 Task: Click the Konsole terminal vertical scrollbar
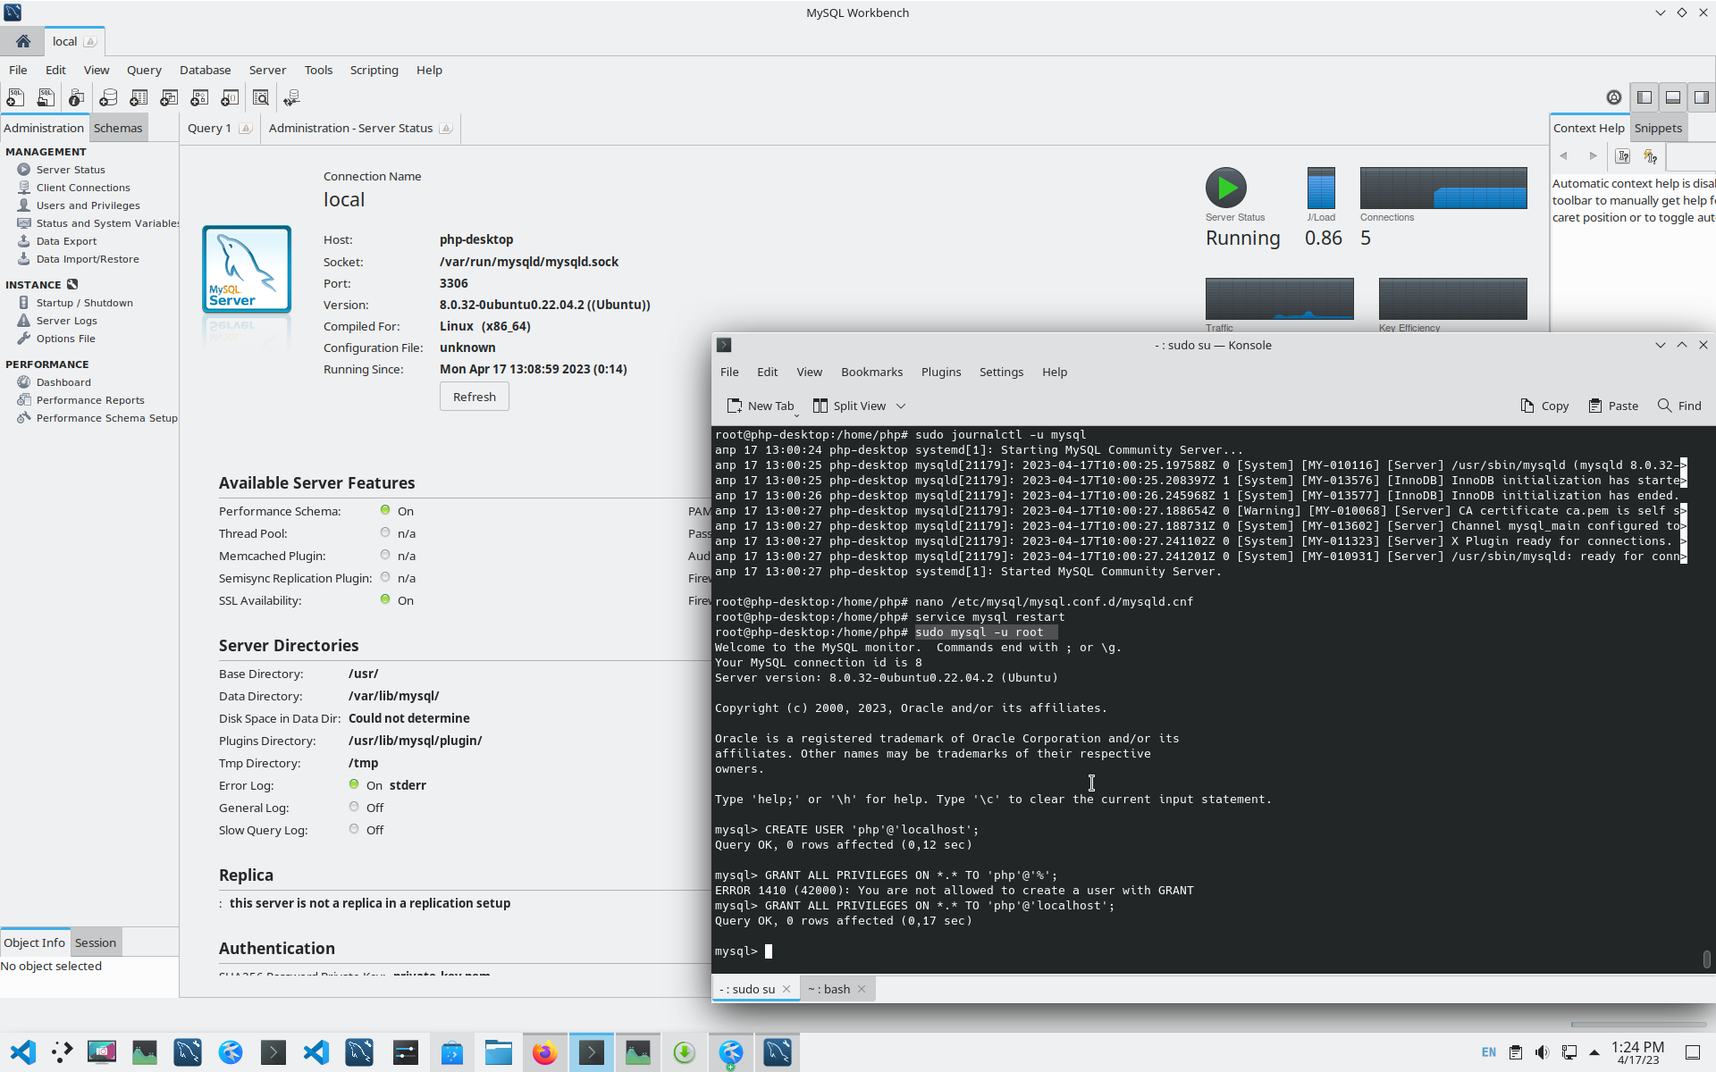(x=1706, y=959)
